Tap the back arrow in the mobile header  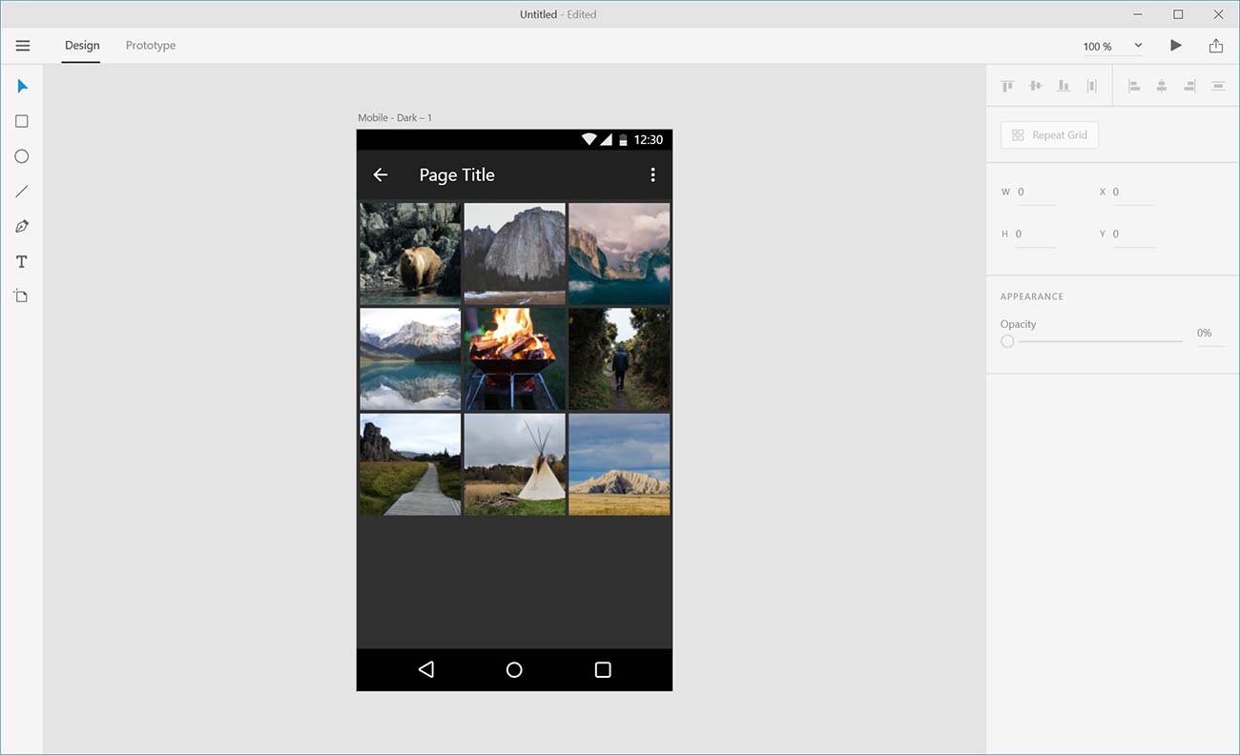(x=381, y=174)
